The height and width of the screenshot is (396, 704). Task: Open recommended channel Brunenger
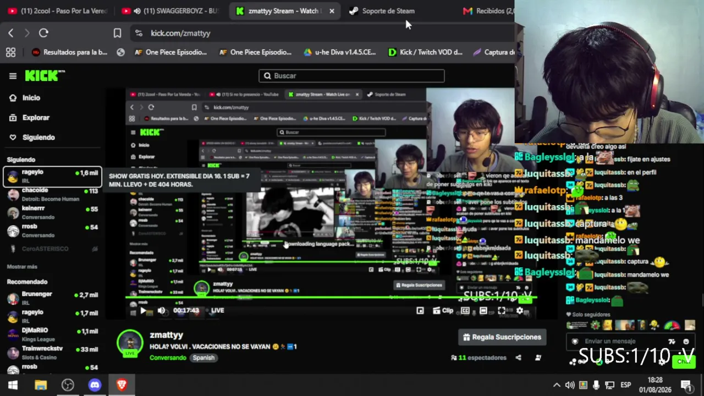tap(53, 298)
